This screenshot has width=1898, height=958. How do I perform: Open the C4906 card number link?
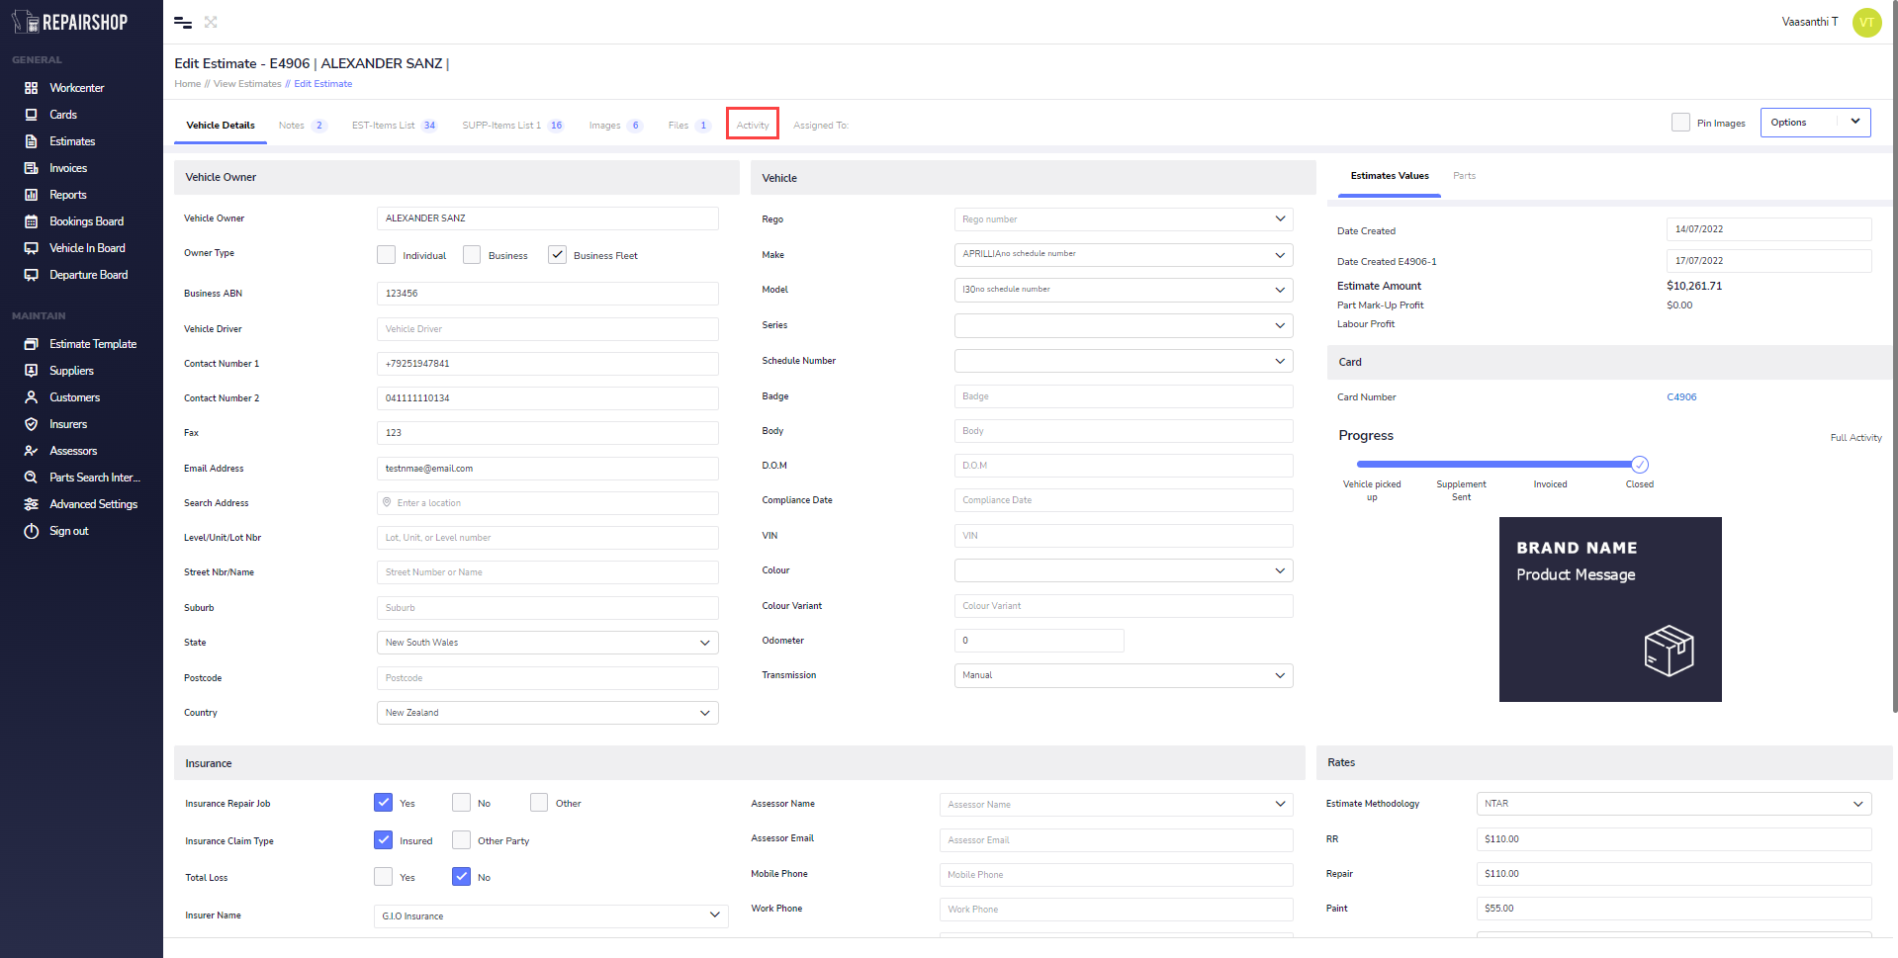1681,397
